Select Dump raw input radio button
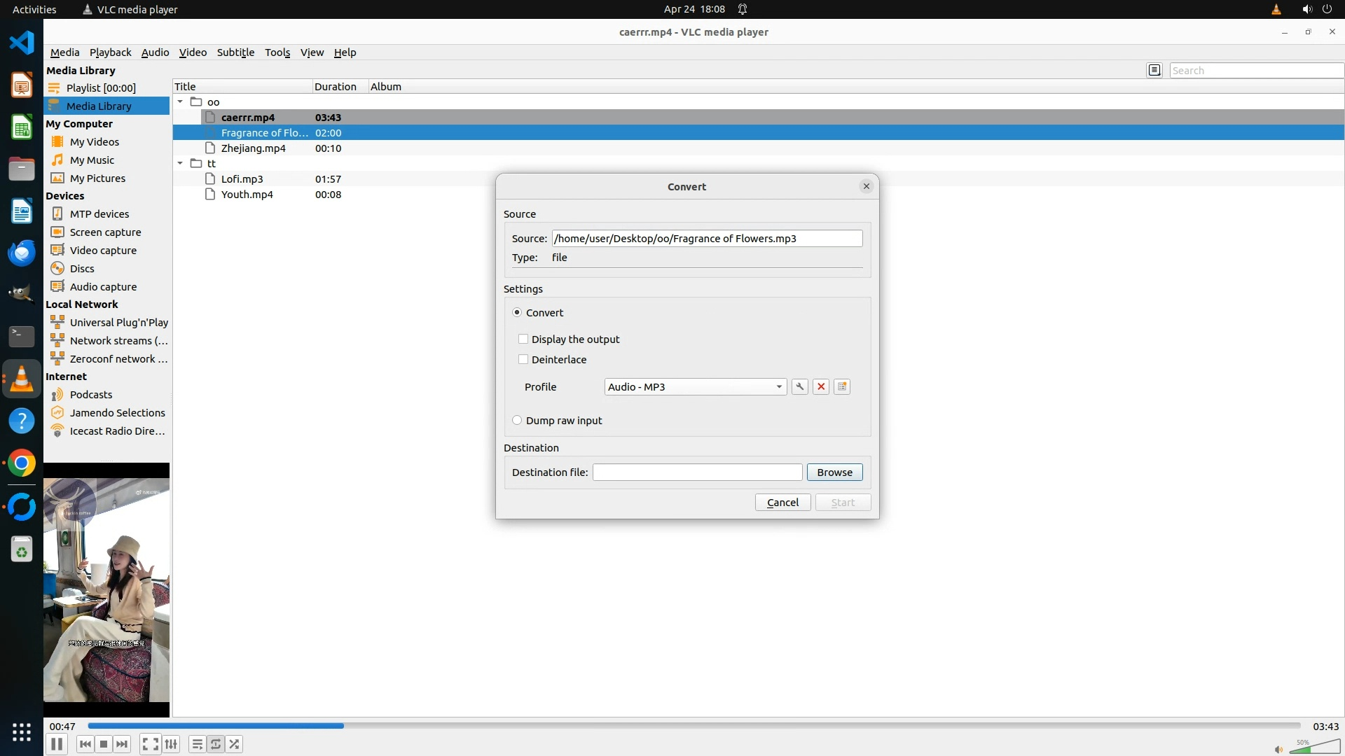The image size is (1345, 756). coord(517,421)
